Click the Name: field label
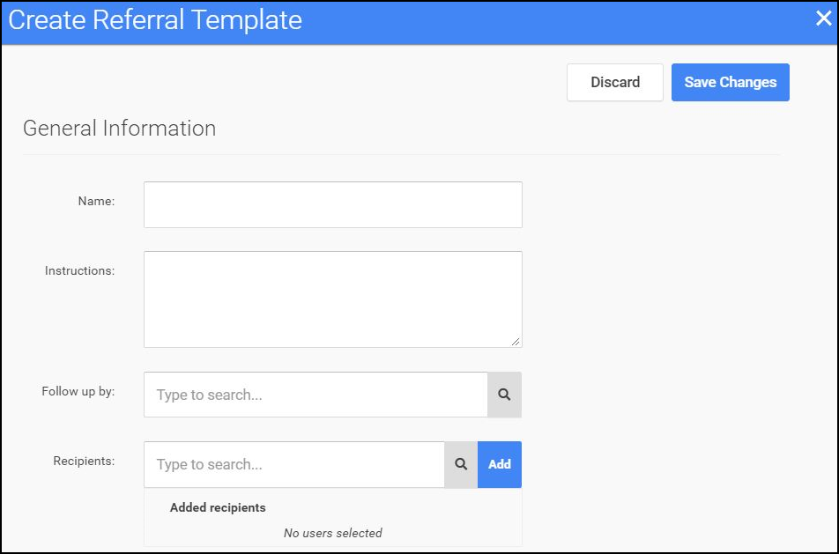Image resolution: width=839 pixels, height=554 pixels. tap(96, 201)
